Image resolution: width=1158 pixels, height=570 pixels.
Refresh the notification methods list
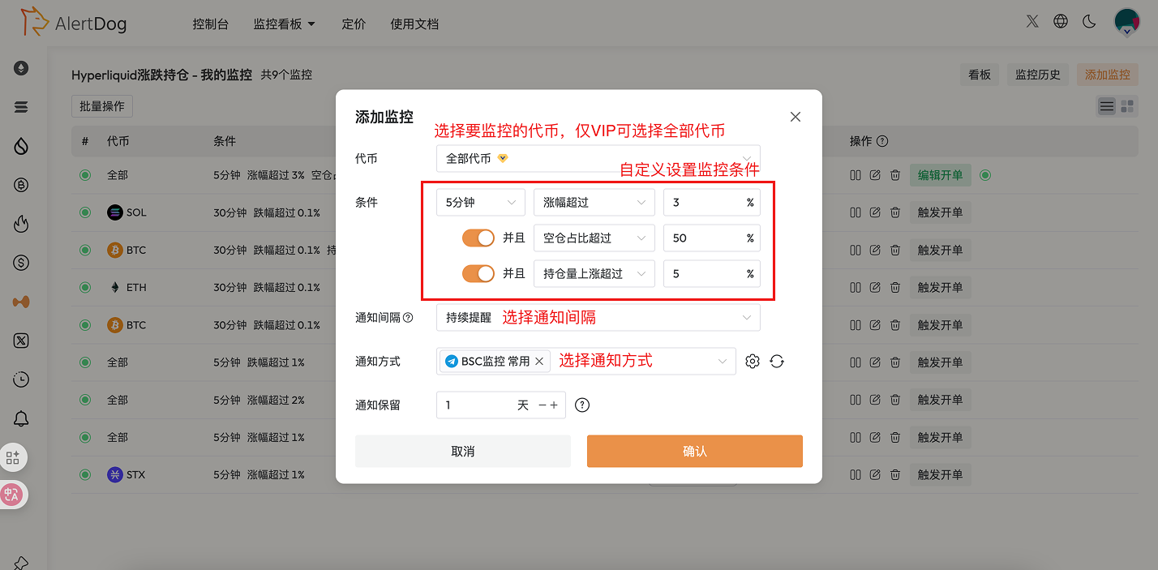click(x=777, y=362)
